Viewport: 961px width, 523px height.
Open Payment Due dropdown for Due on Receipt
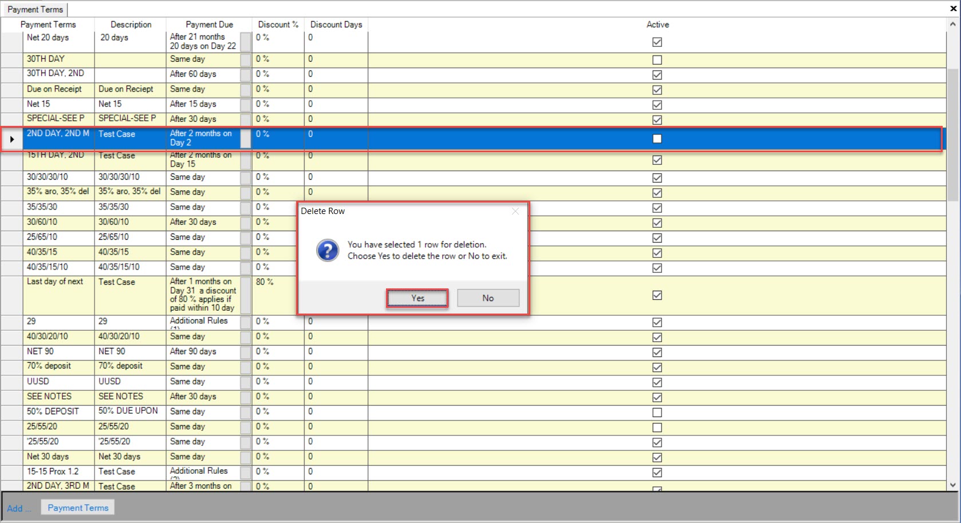point(246,90)
